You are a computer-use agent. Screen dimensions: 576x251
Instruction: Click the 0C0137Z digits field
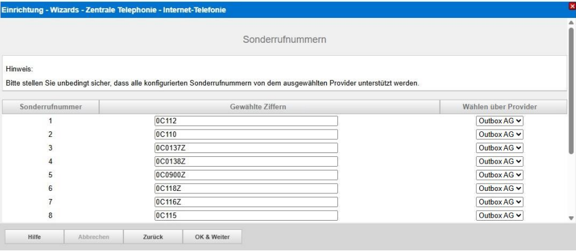(246, 148)
